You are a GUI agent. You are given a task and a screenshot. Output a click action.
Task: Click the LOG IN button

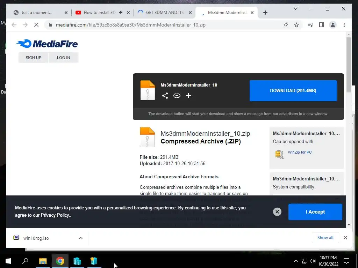63,58
